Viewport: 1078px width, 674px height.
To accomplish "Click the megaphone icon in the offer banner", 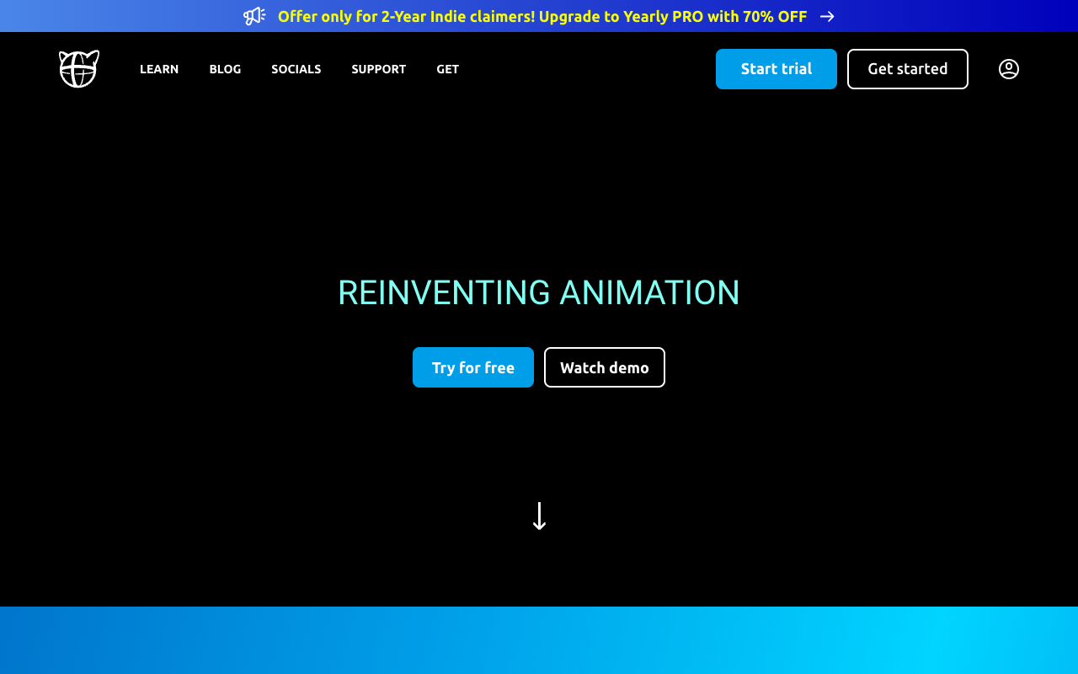I will [254, 16].
